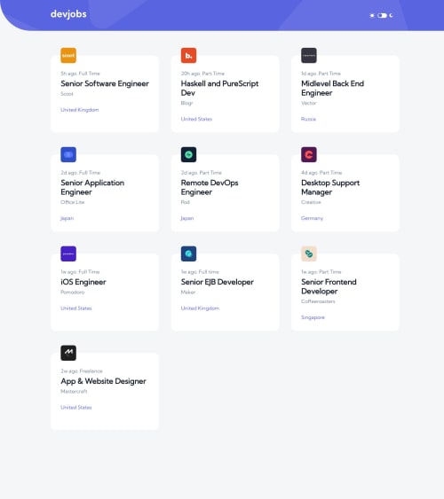Click the sun icon in header
Viewport: 444px width, 499px height.
[372, 15]
